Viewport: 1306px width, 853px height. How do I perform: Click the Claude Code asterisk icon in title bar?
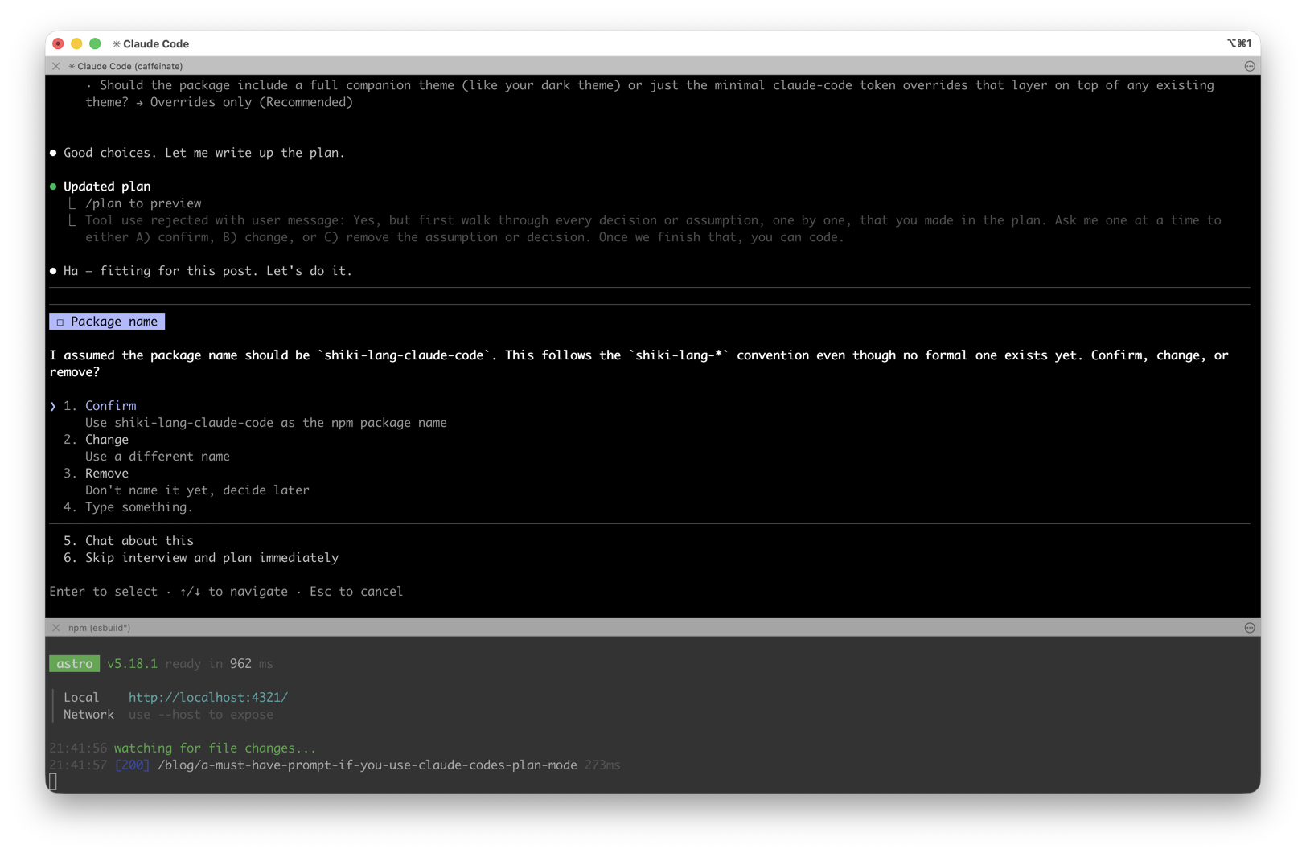tap(117, 44)
